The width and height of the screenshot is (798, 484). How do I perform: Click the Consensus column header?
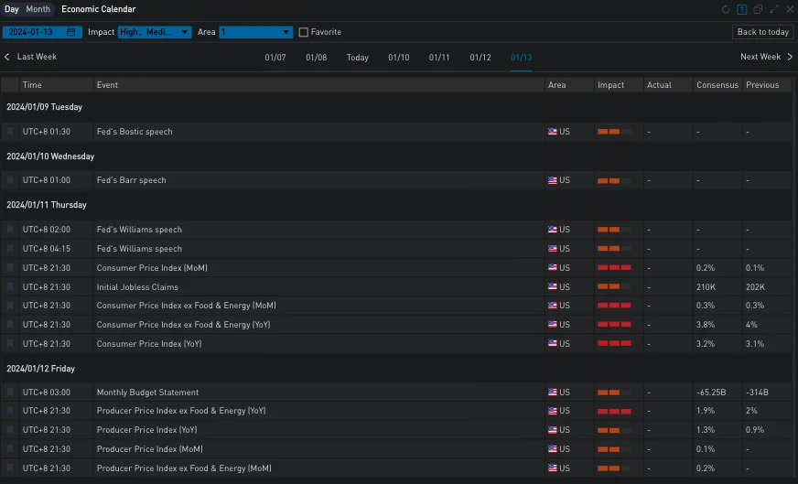pos(717,85)
